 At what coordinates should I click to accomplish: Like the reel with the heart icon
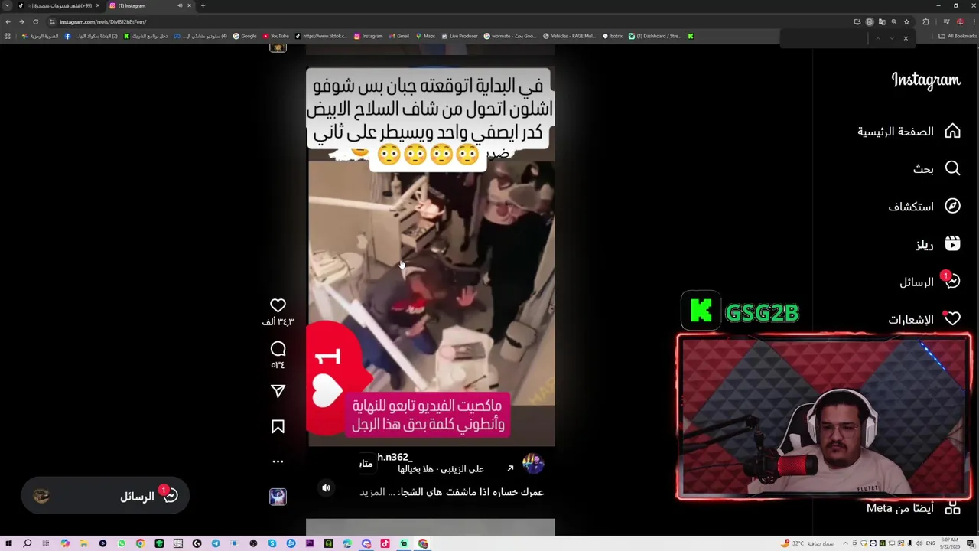[278, 305]
